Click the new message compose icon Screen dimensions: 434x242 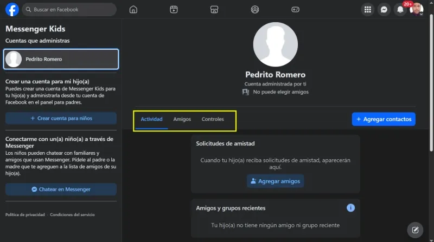click(x=415, y=230)
